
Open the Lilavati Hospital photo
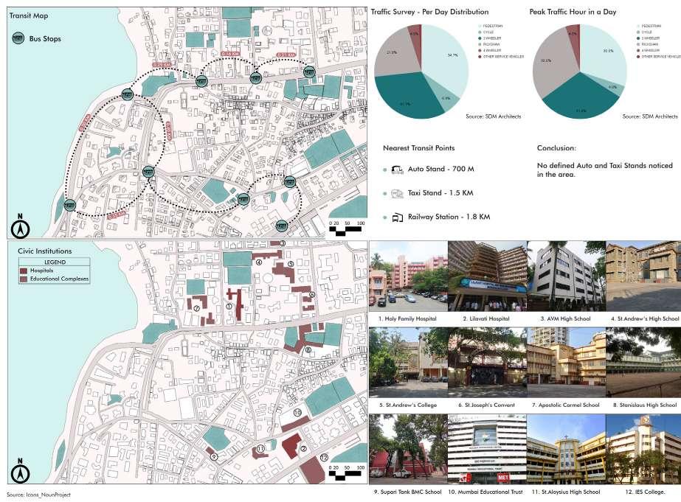(x=487, y=276)
